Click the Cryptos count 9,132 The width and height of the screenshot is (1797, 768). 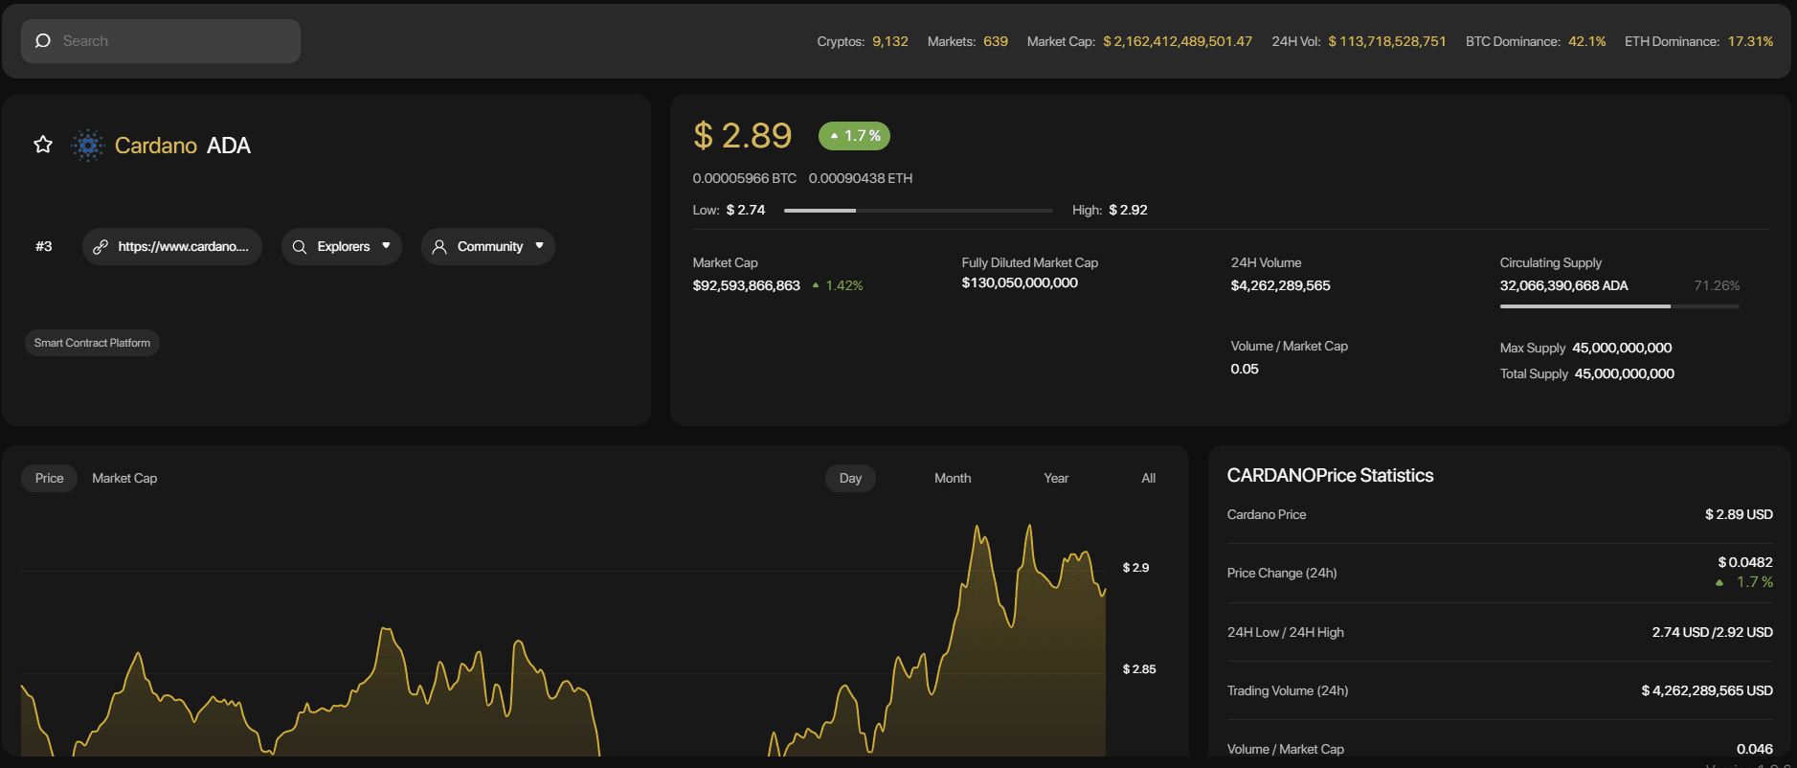[x=890, y=41]
